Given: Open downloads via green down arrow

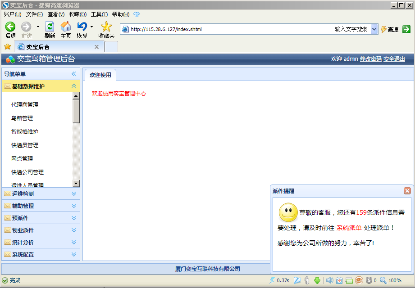Looking at the screenshot, I should (x=317, y=280).
